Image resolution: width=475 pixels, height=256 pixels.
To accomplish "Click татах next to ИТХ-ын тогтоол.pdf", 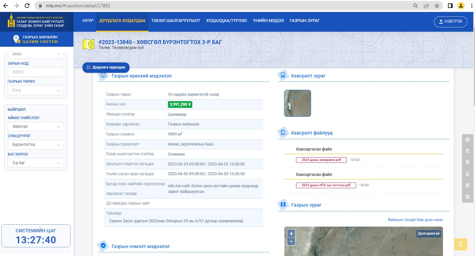I will [x=364, y=185].
